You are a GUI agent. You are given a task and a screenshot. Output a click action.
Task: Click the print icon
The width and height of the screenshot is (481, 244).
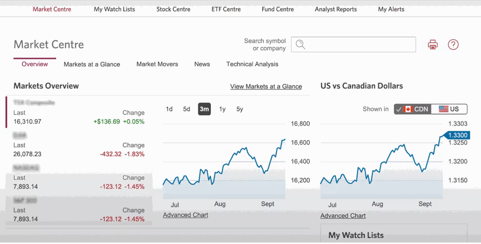[x=433, y=44]
